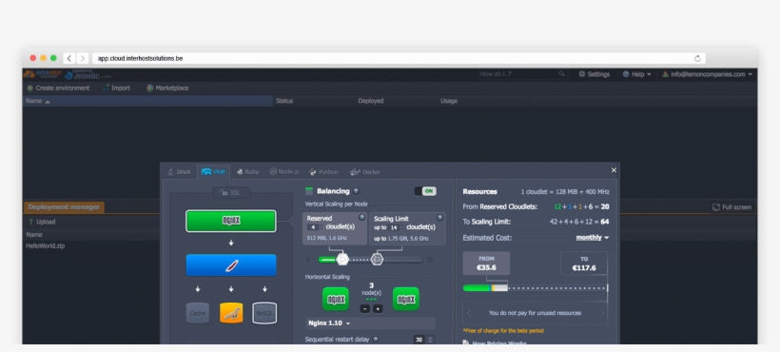Click the browser forward button
This screenshot has height=352, width=780.
point(83,58)
